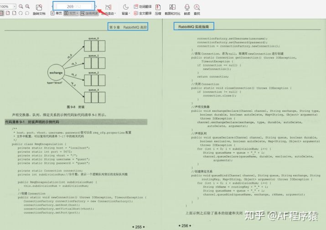Click the page header 'RabbitMQ 实战指南'
Viewport: 326px width, 230px height.
click(194, 27)
